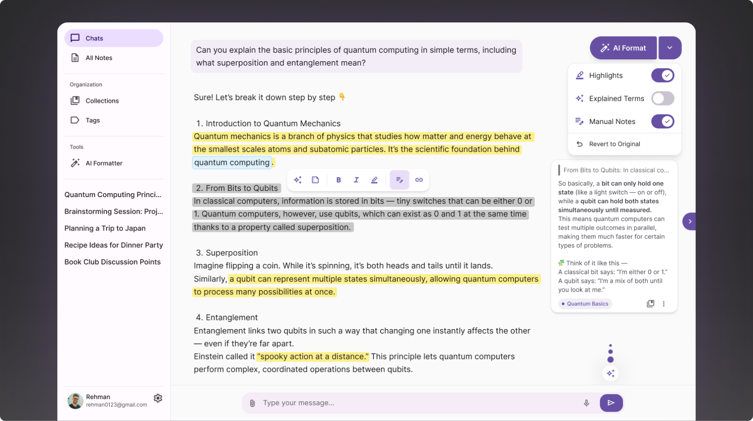Image resolution: width=753 pixels, height=421 pixels.
Task: Open Quantum Computing Princi... chat
Action: [x=113, y=194]
